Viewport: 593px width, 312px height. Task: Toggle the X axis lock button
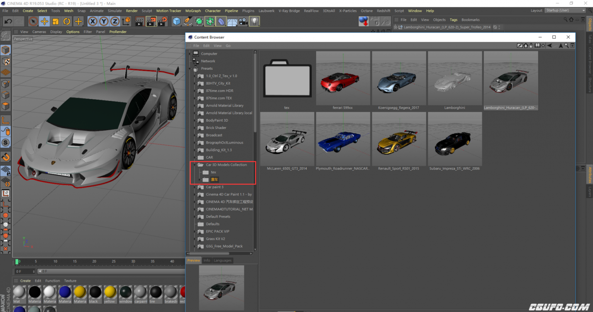click(93, 22)
